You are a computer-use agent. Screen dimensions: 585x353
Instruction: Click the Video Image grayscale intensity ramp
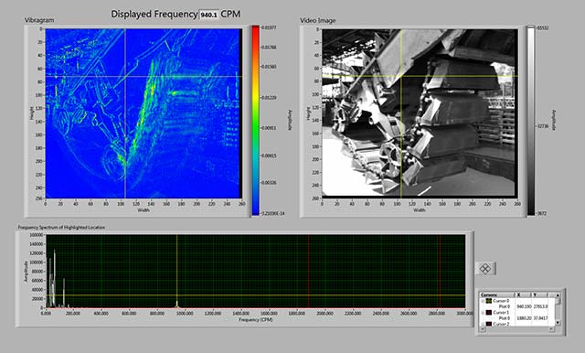click(x=530, y=120)
